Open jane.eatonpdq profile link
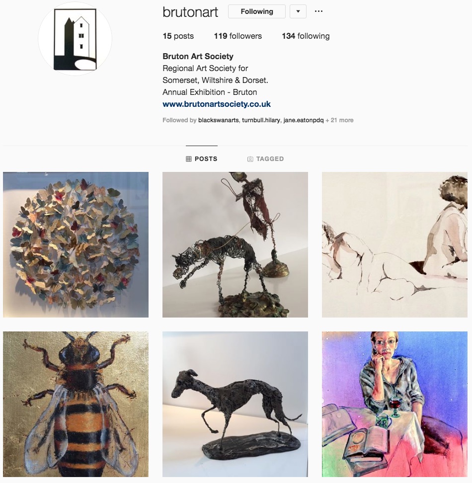472x483 pixels. [x=303, y=120]
